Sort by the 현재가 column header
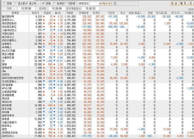This screenshot has height=139, width=194. click(x=36, y=13)
